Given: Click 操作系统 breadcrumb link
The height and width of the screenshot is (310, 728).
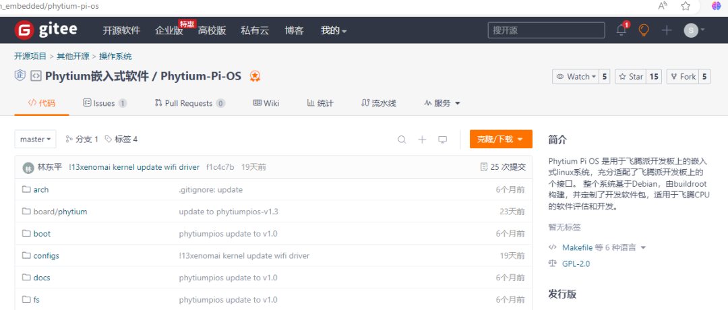Looking at the screenshot, I should tap(115, 57).
